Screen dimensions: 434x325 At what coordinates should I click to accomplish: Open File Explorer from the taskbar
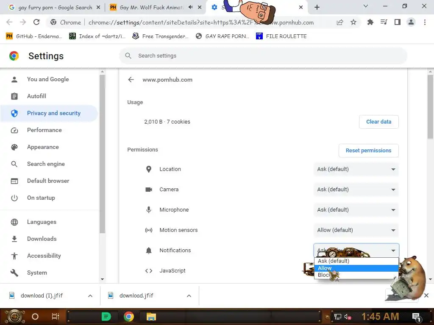pos(151,317)
